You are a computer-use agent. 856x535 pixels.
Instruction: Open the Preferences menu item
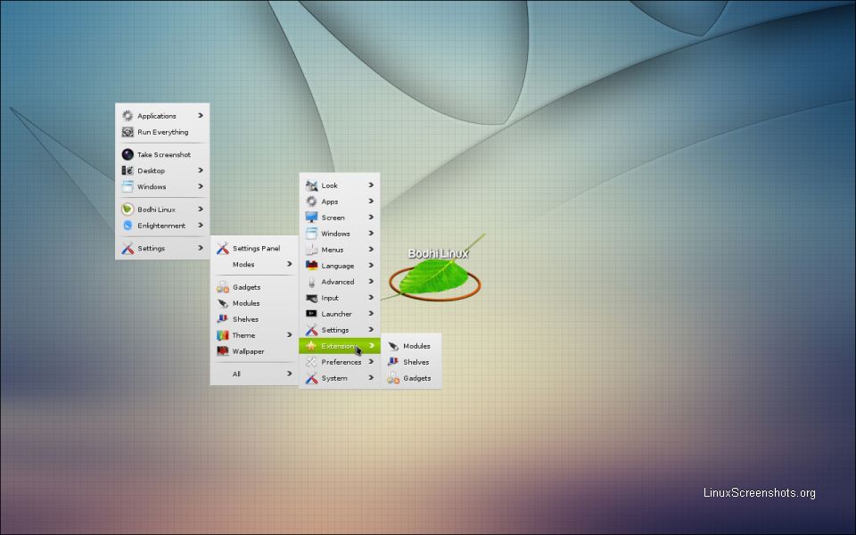(x=341, y=362)
